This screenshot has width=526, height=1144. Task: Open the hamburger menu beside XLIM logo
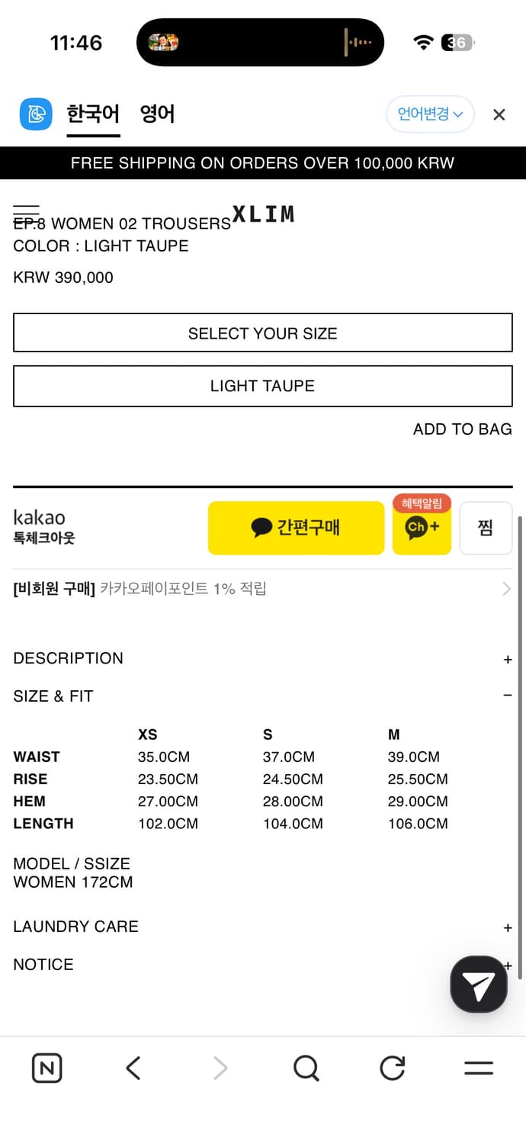point(26,213)
